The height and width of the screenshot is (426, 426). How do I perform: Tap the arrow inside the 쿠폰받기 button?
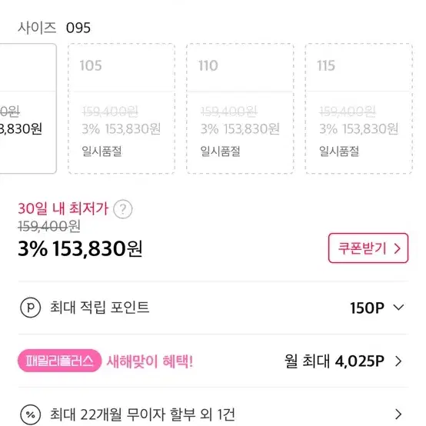pyautogui.click(x=398, y=248)
